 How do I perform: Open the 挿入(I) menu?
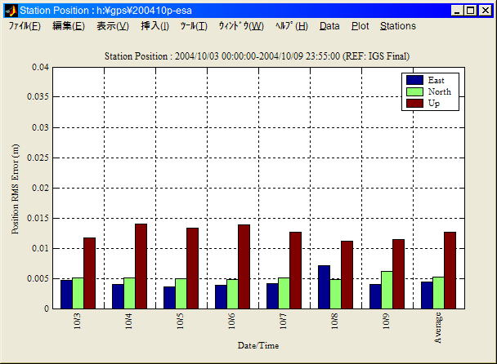[x=155, y=26]
